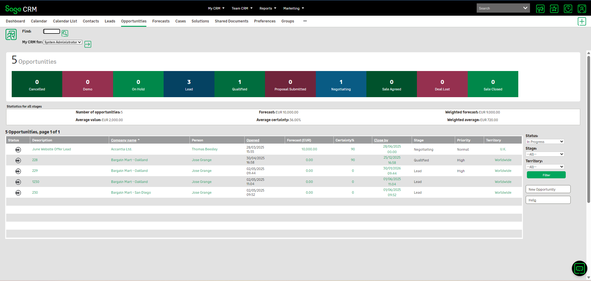Screen dimensions: 591x281
Task: Open June Website Offer Lead opportunity
Action: [x=51, y=149]
